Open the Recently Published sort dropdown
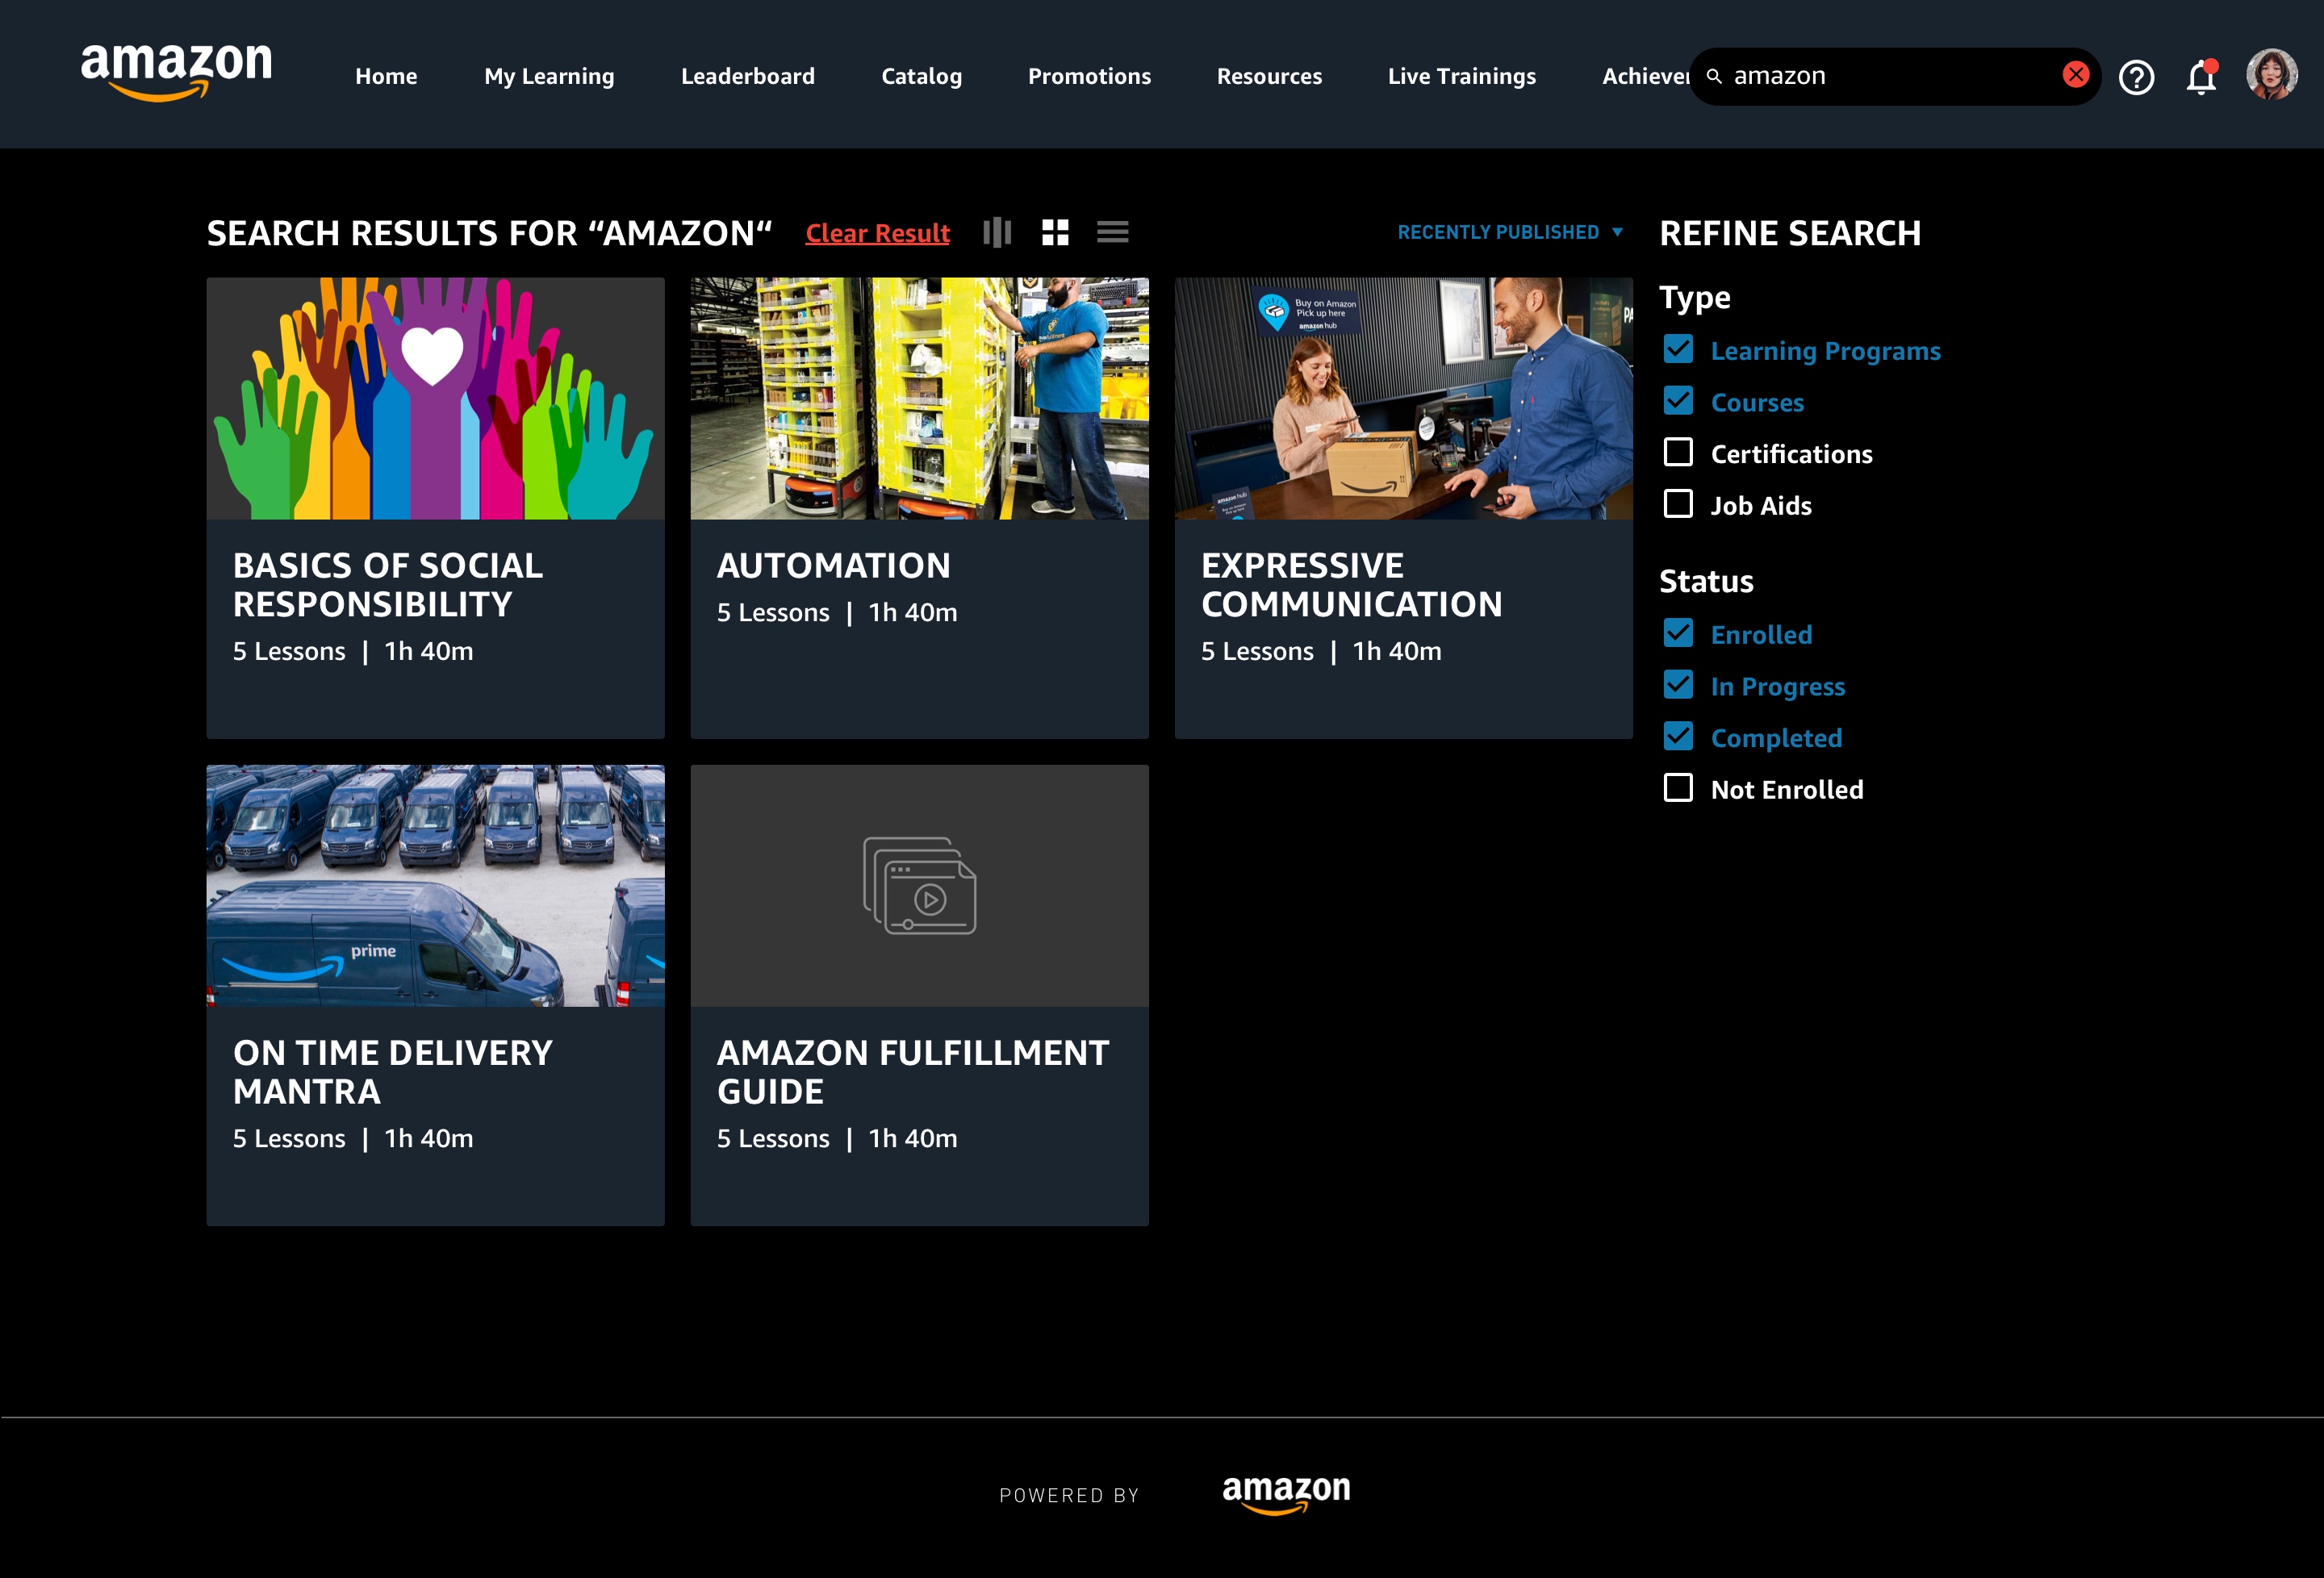This screenshot has width=2324, height=1578. pyautogui.click(x=1510, y=232)
